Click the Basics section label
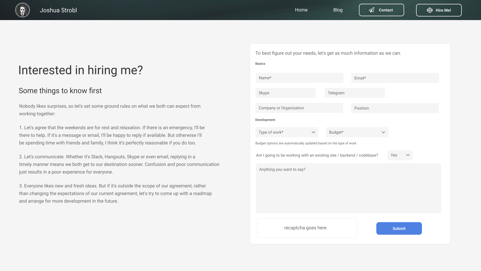This screenshot has height=271, width=481. pyautogui.click(x=260, y=64)
